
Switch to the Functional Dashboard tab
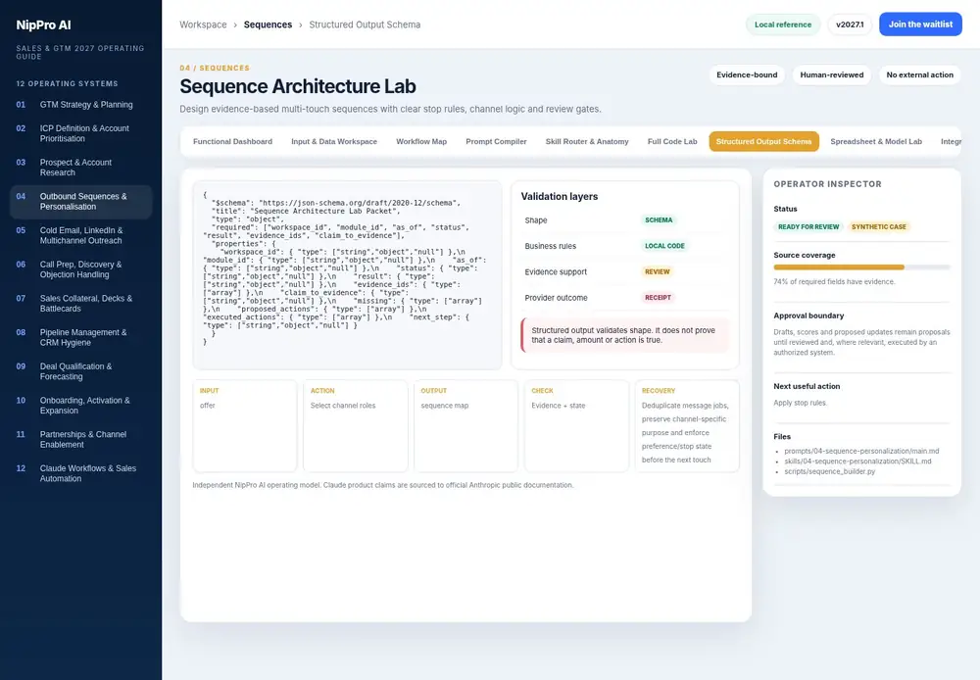pyautogui.click(x=232, y=141)
